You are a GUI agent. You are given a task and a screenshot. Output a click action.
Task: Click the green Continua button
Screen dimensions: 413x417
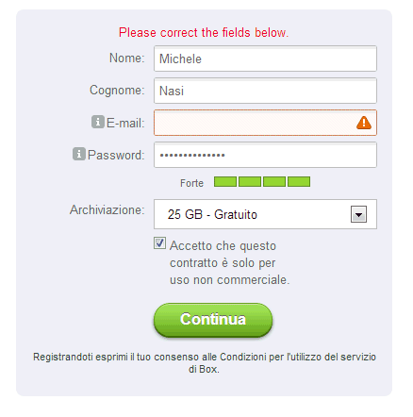click(x=213, y=320)
